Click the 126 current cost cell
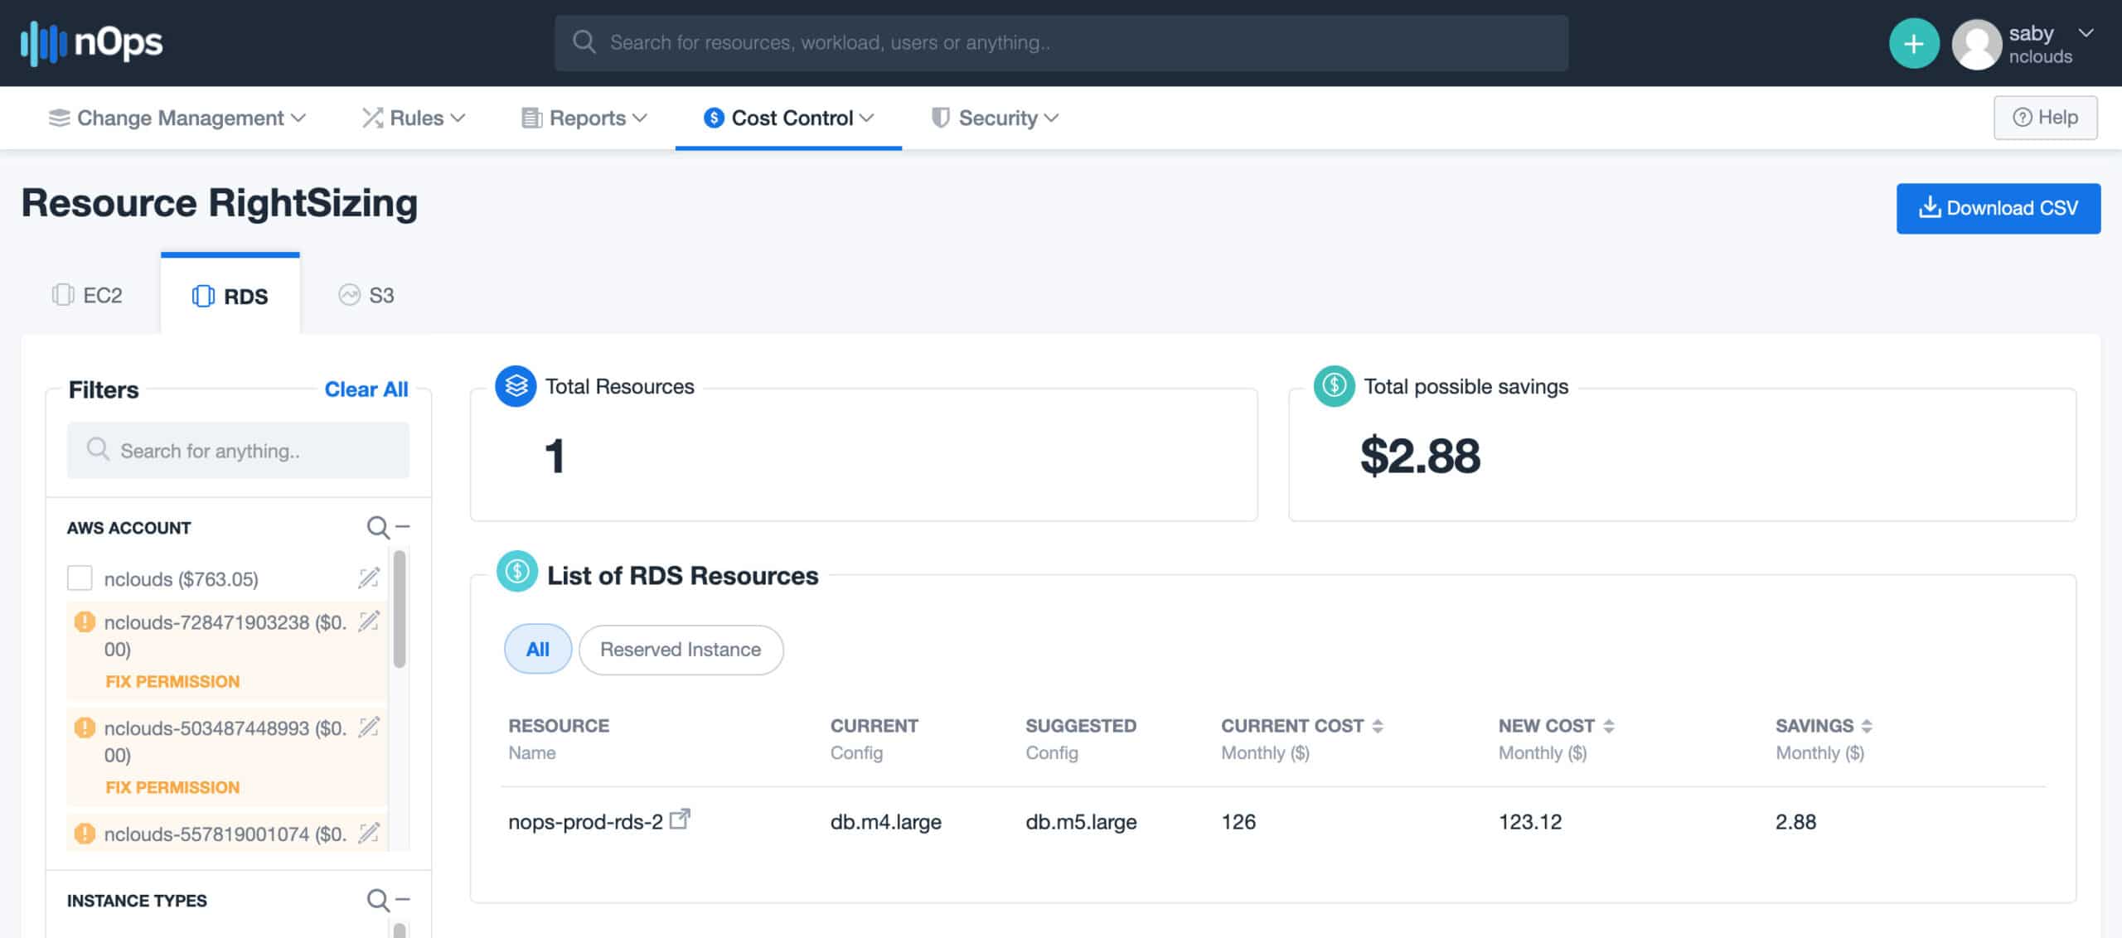The width and height of the screenshot is (2122, 938). 1238,822
